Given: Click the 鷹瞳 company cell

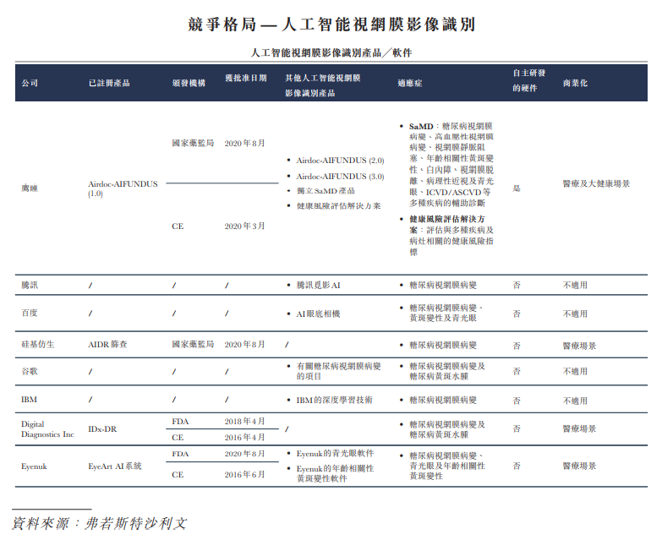Looking at the screenshot, I should point(30,188).
